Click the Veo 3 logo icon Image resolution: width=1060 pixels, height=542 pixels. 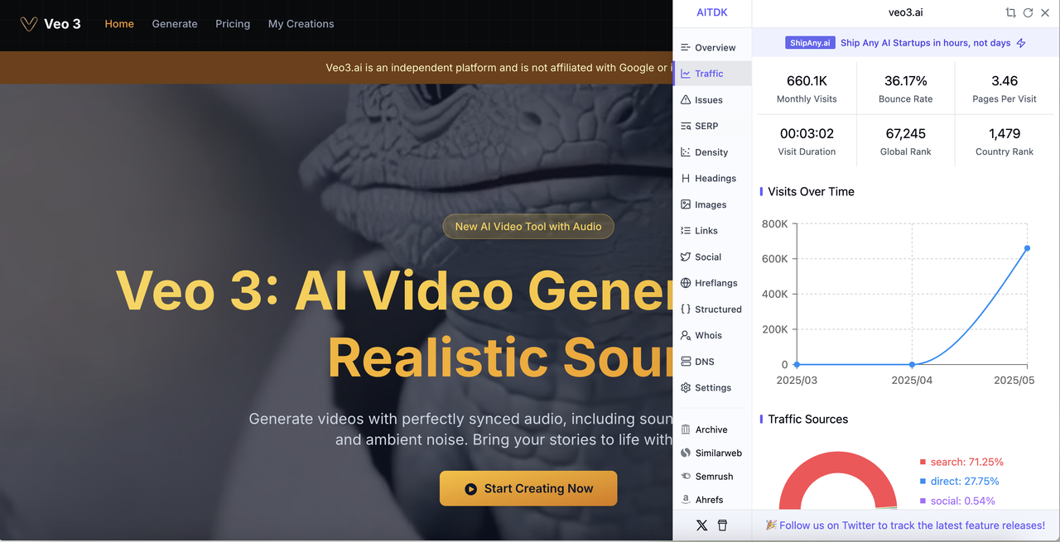[29, 24]
